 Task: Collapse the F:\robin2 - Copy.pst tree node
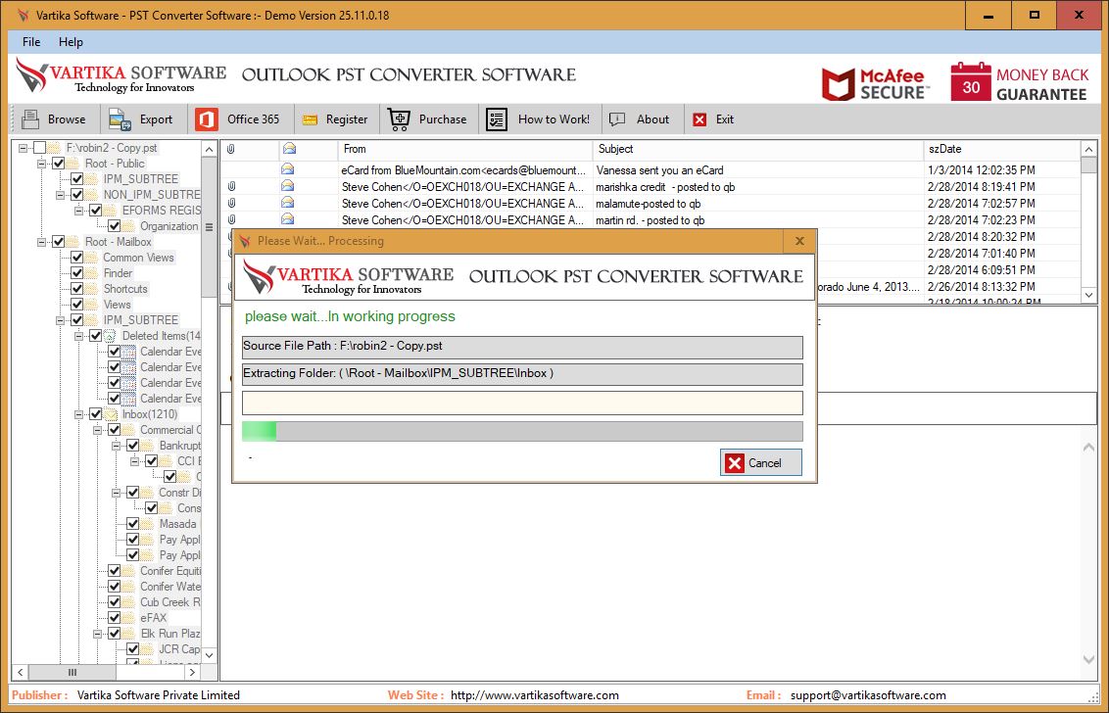coord(24,148)
